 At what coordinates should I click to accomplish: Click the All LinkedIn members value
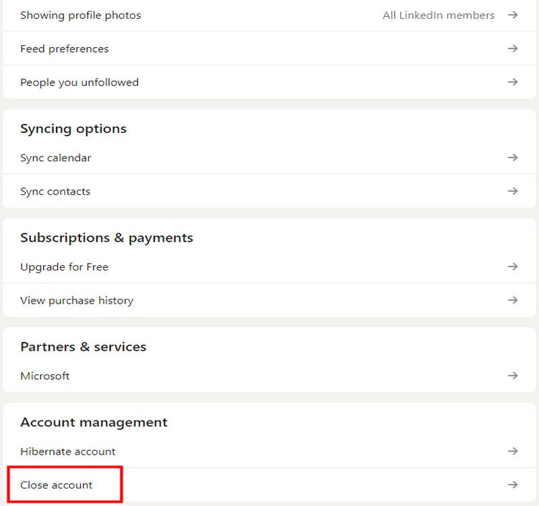tap(438, 15)
